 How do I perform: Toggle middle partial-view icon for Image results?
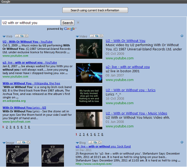point(24,142)
